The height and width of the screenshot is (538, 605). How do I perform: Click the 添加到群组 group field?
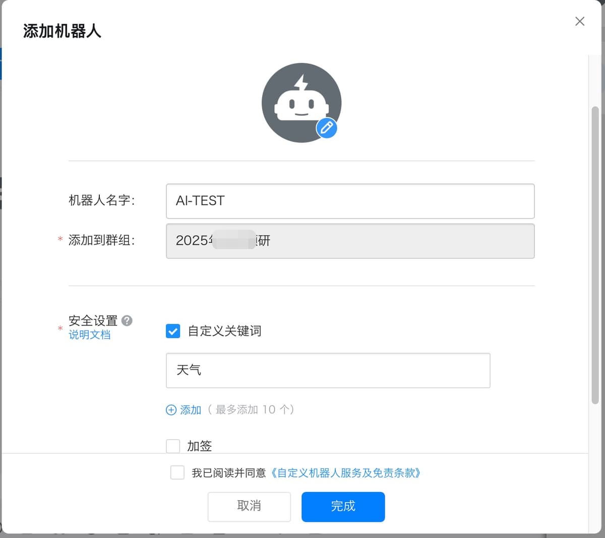[x=350, y=241]
